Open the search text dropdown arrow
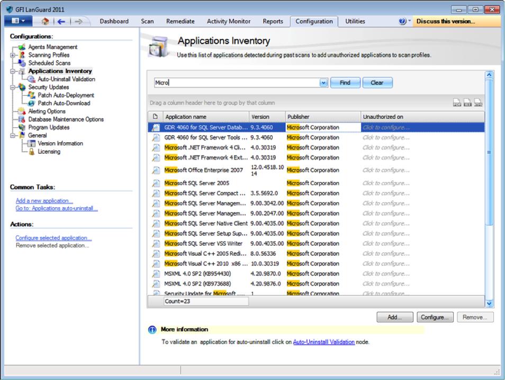505x380 pixels. coord(323,83)
